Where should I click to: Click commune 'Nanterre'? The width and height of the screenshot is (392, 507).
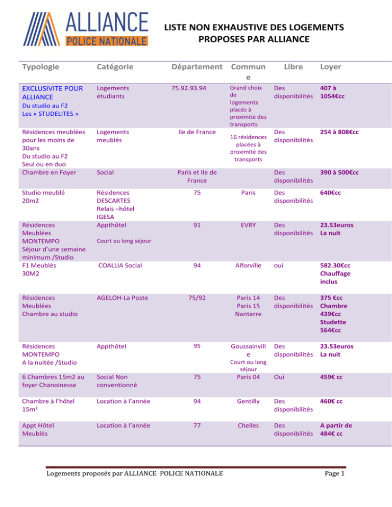point(248,314)
